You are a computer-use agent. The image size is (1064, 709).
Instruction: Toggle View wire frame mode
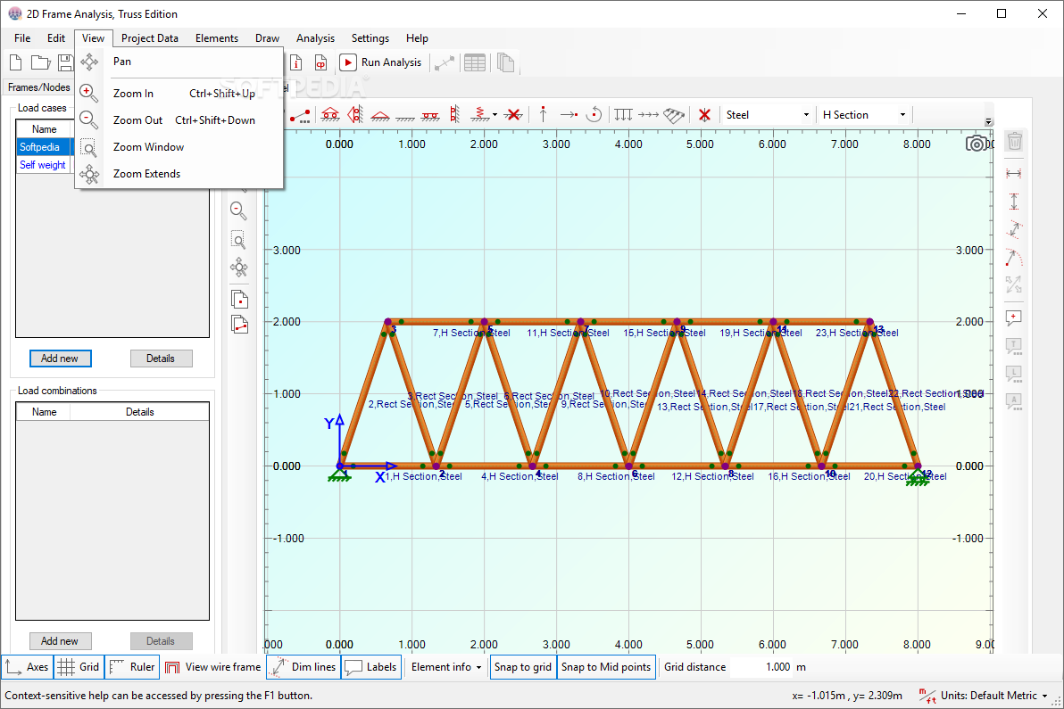pyautogui.click(x=213, y=667)
